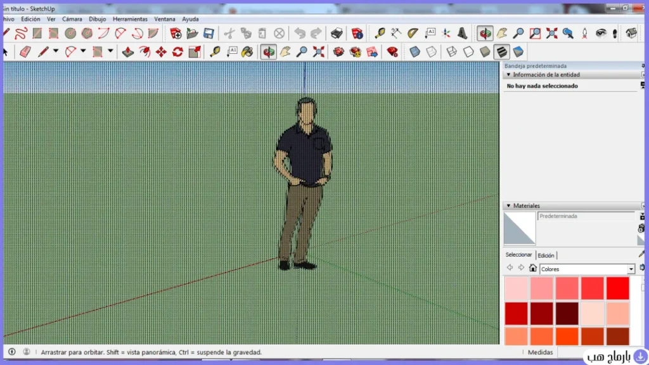The image size is (649, 365).
Task: Open the Edición menu in menu bar
Action: tap(30, 19)
